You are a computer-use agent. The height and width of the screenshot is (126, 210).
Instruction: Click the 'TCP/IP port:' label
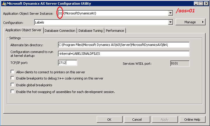19,63
